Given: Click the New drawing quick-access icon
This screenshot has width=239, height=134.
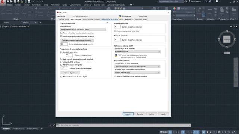Looking at the screenshot, I should pos(8,1).
